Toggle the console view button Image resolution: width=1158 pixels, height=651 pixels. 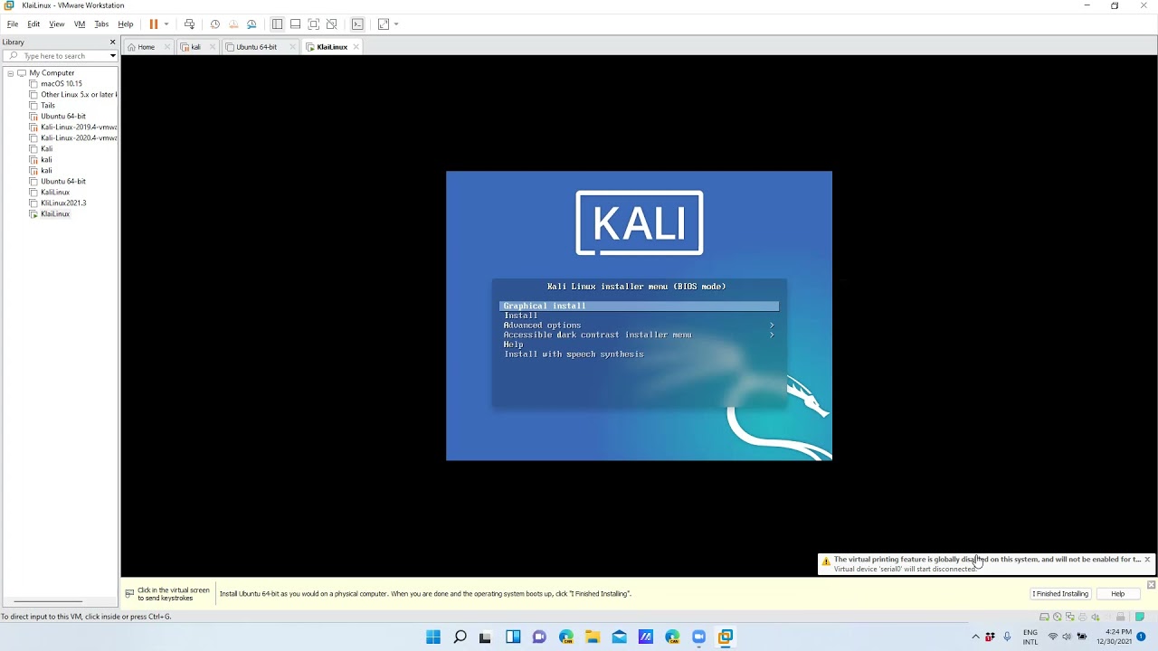tap(357, 24)
